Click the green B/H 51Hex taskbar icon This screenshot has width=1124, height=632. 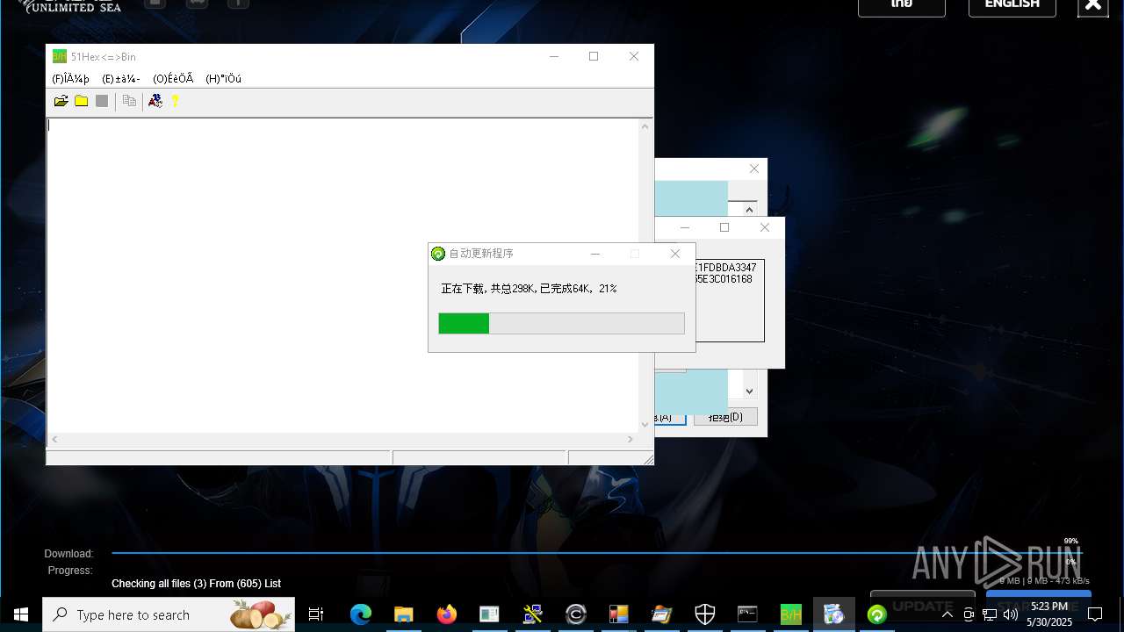coord(791,614)
